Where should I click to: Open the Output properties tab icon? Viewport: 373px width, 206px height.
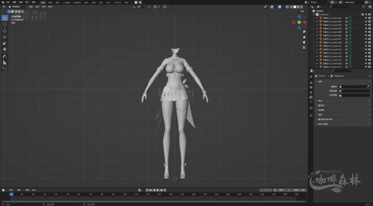pyautogui.click(x=311, y=87)
